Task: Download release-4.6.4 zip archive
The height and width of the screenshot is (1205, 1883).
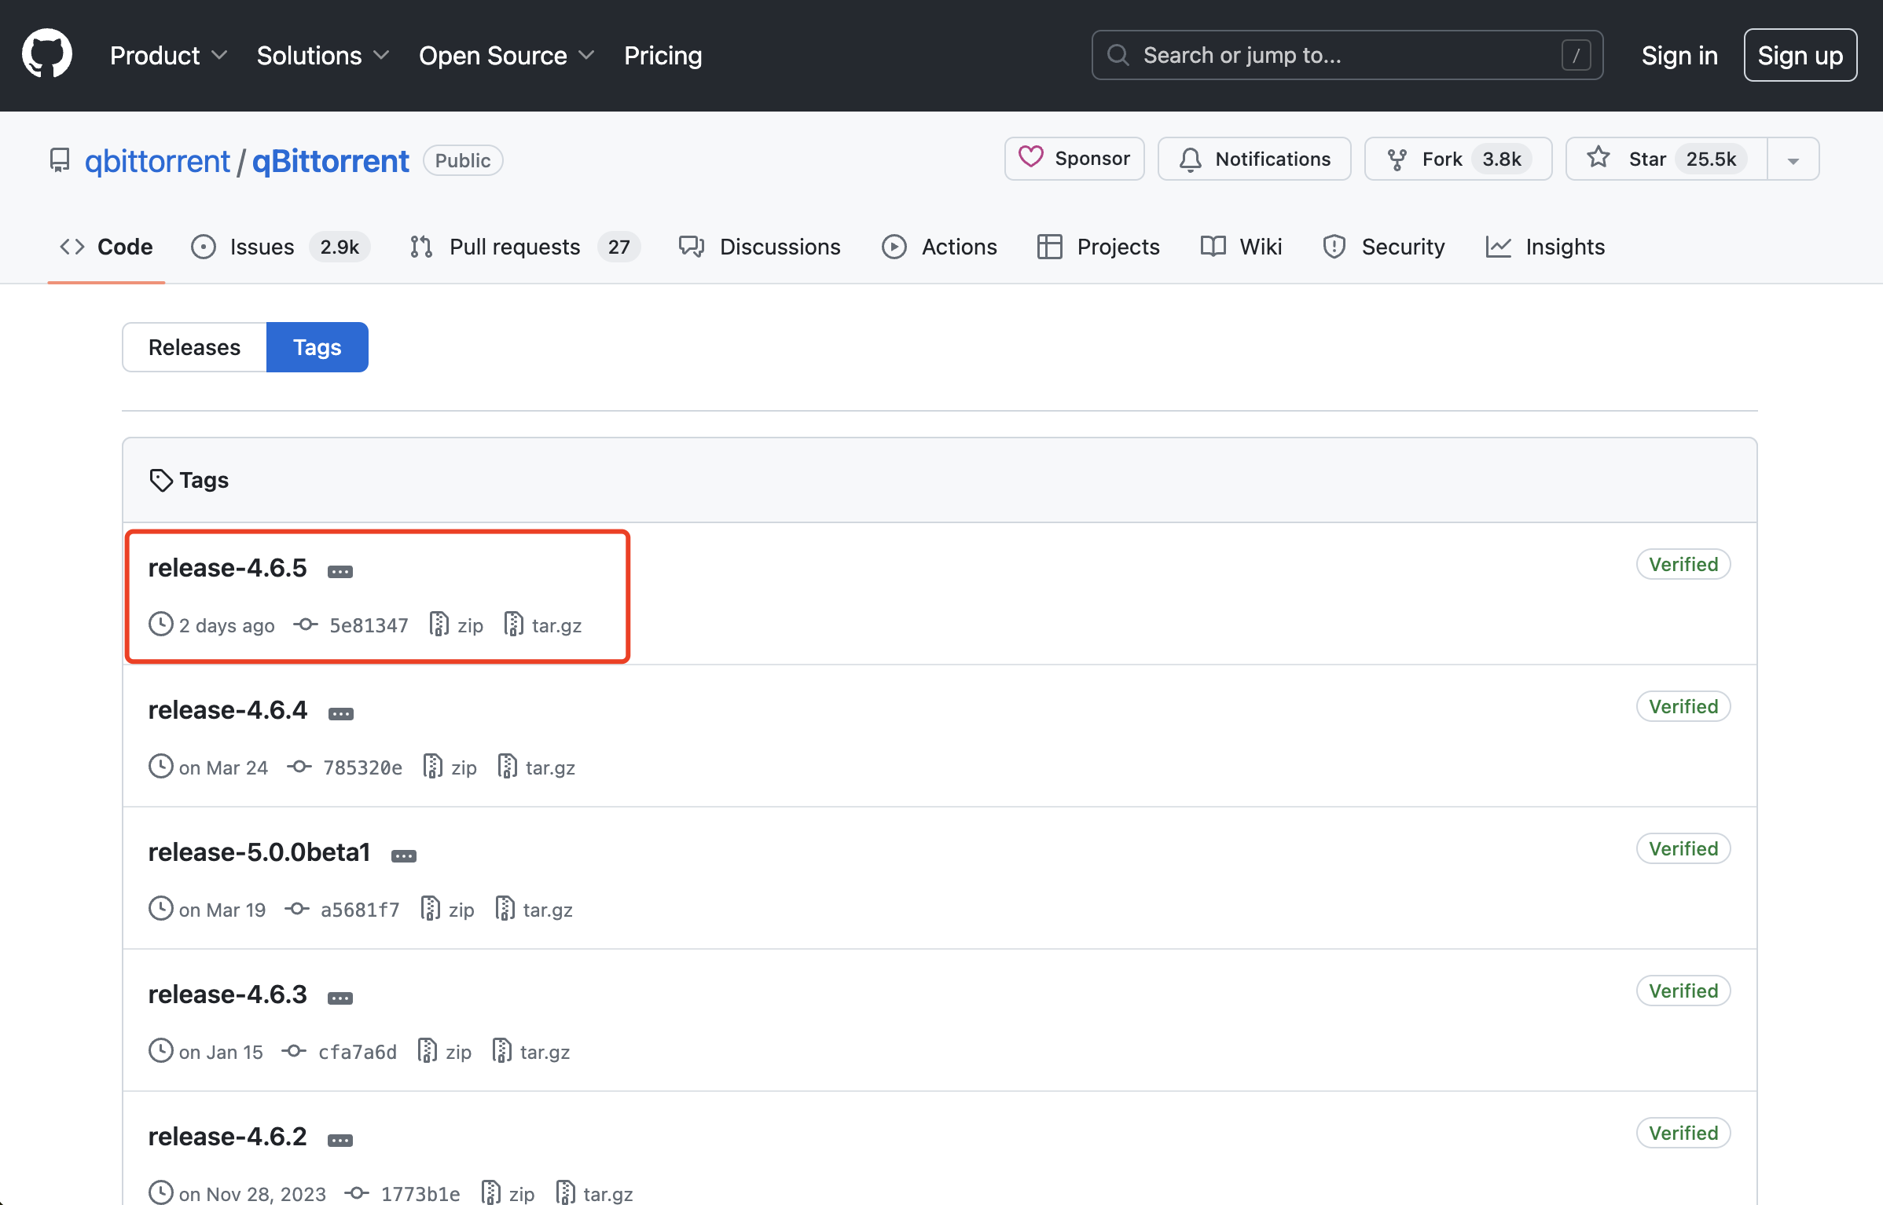Action: tap(450, 767)
